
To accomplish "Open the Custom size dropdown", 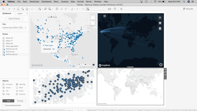I will click(x=14, y=28).
